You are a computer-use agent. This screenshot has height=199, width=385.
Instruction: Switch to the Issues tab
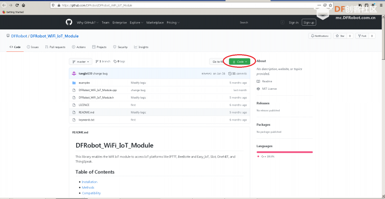tap(33, 47)
